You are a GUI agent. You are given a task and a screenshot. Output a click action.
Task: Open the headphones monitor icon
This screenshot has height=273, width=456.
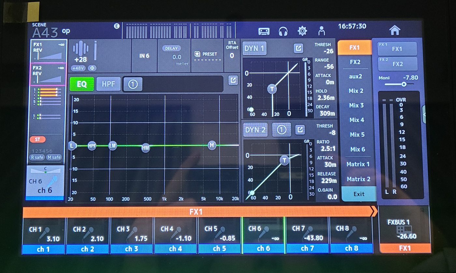283,31
